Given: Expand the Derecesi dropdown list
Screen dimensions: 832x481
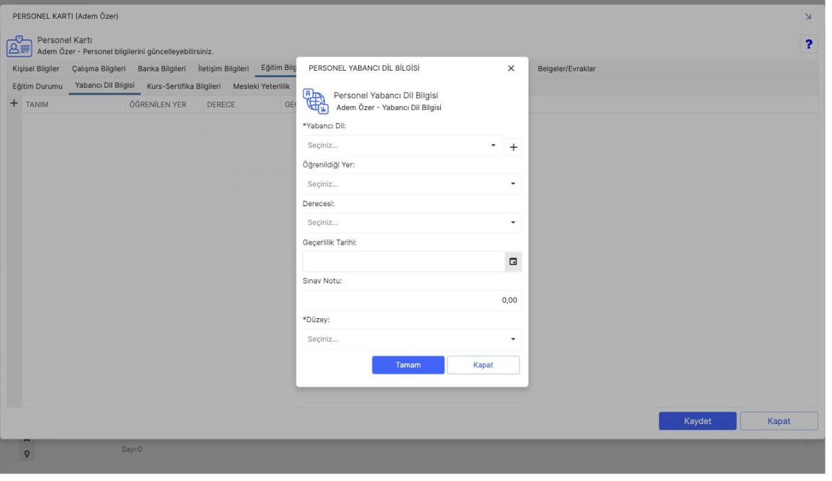Looking at the screenshot, I should [x=412, y=223].
